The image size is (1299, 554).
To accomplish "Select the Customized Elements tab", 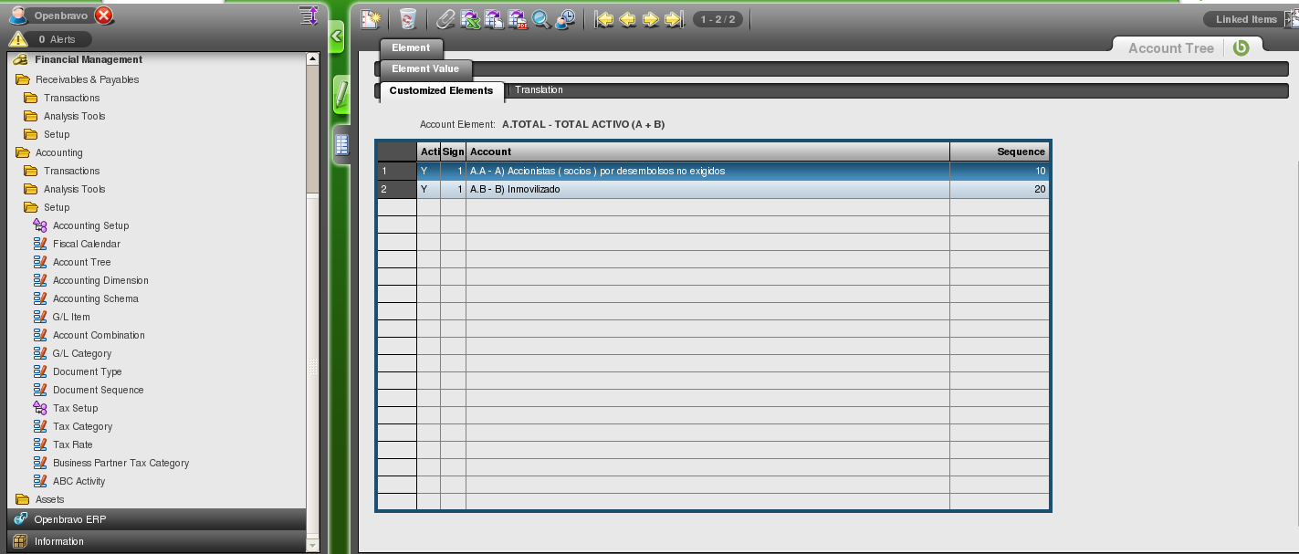I will (x=441, y=90).
